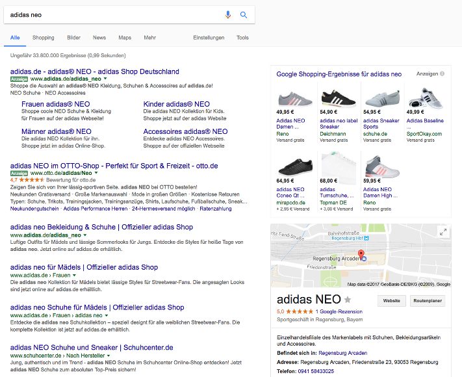The height and width of the screenshot is (377, 462).
Task: Open dropdown arrow next to www.adidas.de › Frauen
Action: point(74,276)
